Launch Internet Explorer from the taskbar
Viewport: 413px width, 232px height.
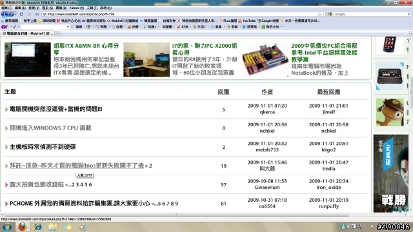37,227
